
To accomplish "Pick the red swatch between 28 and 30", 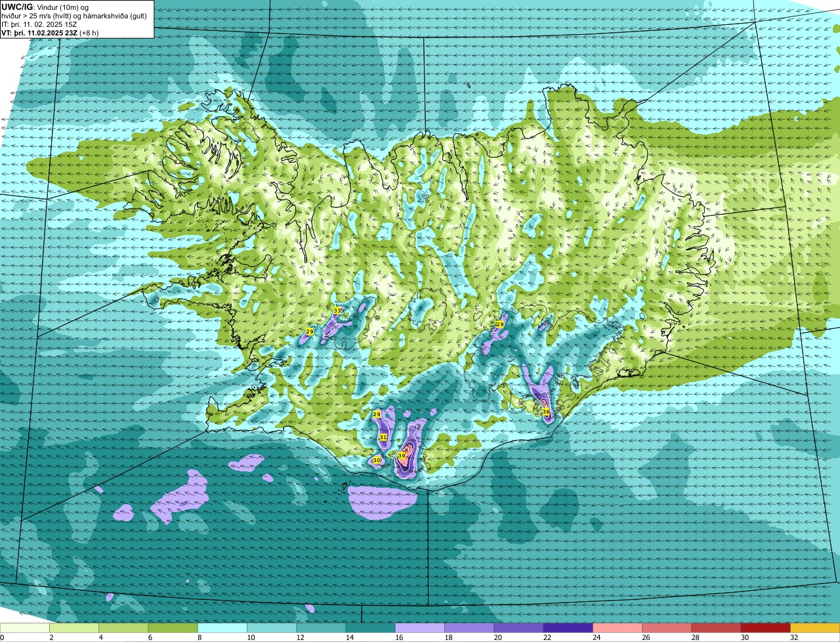I will pos(716,628).
